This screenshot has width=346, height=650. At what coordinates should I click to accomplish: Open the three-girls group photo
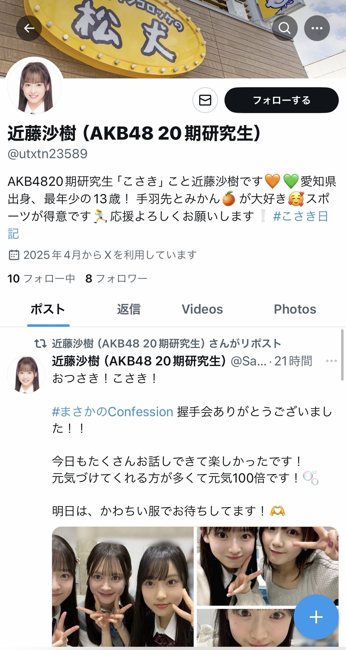[x=123, y=587]
